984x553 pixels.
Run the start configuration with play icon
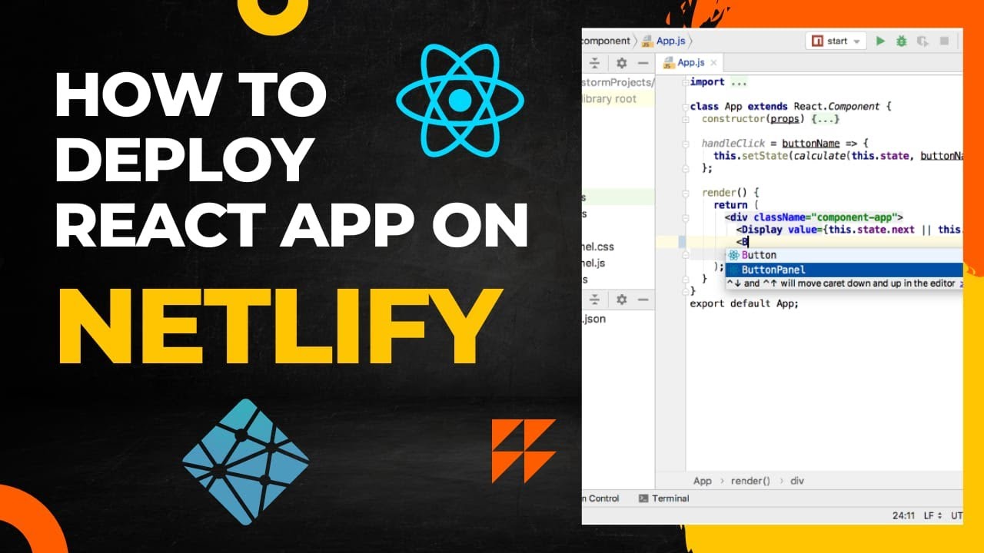(x=880, y=41)
